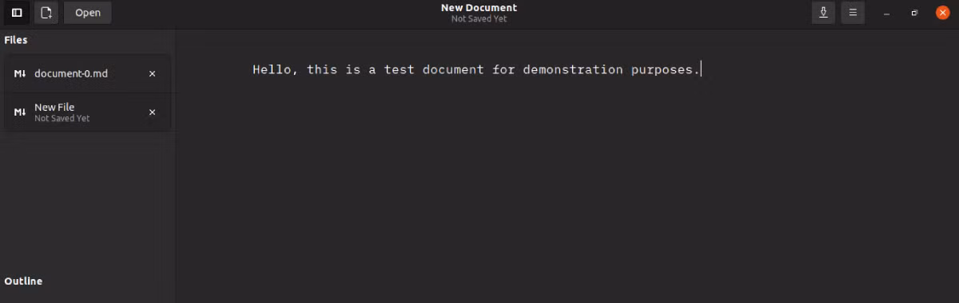Screen dimensions: 959x303
Task: Click the Outline section header
Action: (x=23, y=281)
